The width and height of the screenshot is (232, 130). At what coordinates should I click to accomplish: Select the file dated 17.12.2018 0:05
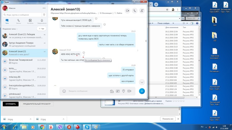(173, 83)
